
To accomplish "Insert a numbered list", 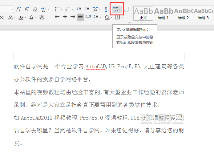I will pos(68,9).
